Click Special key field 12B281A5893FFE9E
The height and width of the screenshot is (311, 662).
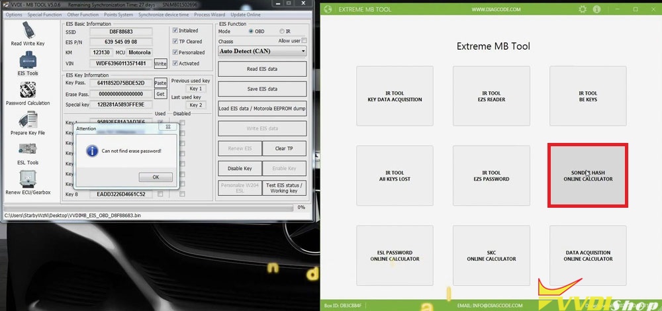(x=120, y=105)
